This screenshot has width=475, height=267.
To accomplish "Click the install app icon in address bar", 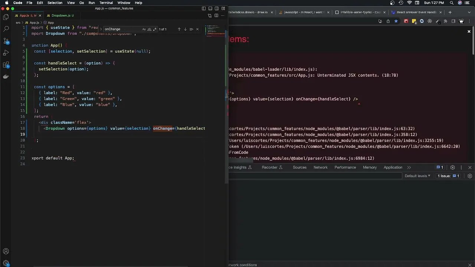I will click(x=380, y=21).
